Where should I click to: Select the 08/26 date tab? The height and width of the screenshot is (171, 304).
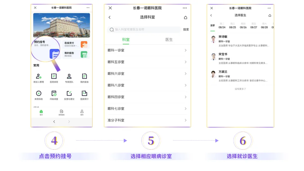coord(243,26)
